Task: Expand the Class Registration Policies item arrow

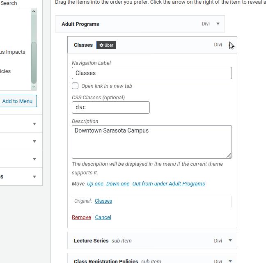Action: (x=230, y=261)
